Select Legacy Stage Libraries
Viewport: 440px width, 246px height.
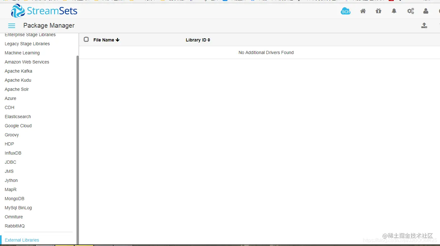click(27, 44)
